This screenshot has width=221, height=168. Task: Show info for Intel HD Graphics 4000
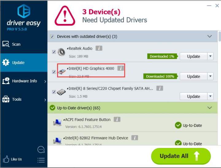coord(121,68)
